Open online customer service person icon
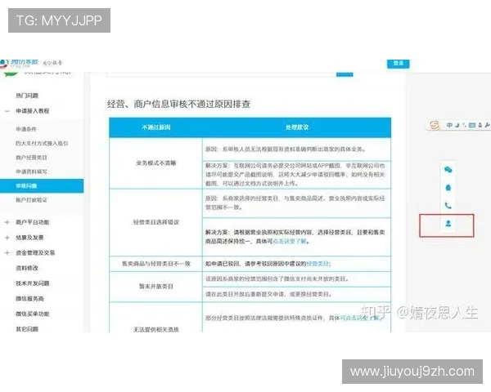Screen dimensions: 491x392 [x=448, y=224]
